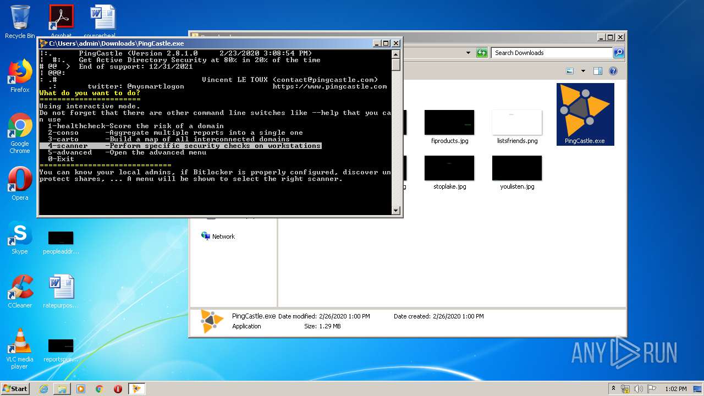The width and height of the screenshot is (704, 396).
Task: Click the Network item in Explorer navigation pane
Action: point(218,236)
